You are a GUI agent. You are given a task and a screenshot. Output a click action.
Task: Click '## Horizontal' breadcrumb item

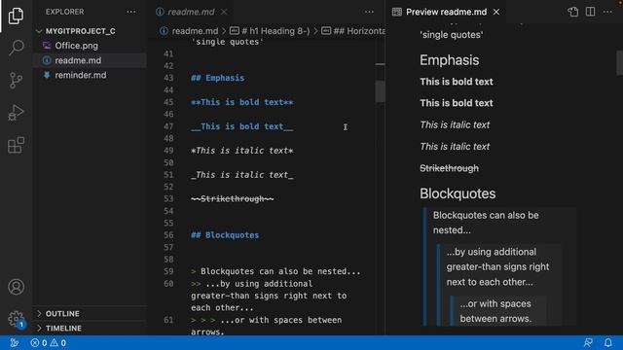(359, 31)
